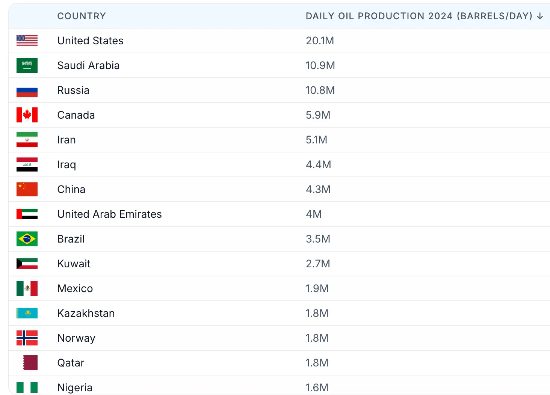
Task: Select the Iran country name
Action: [66, 140]
